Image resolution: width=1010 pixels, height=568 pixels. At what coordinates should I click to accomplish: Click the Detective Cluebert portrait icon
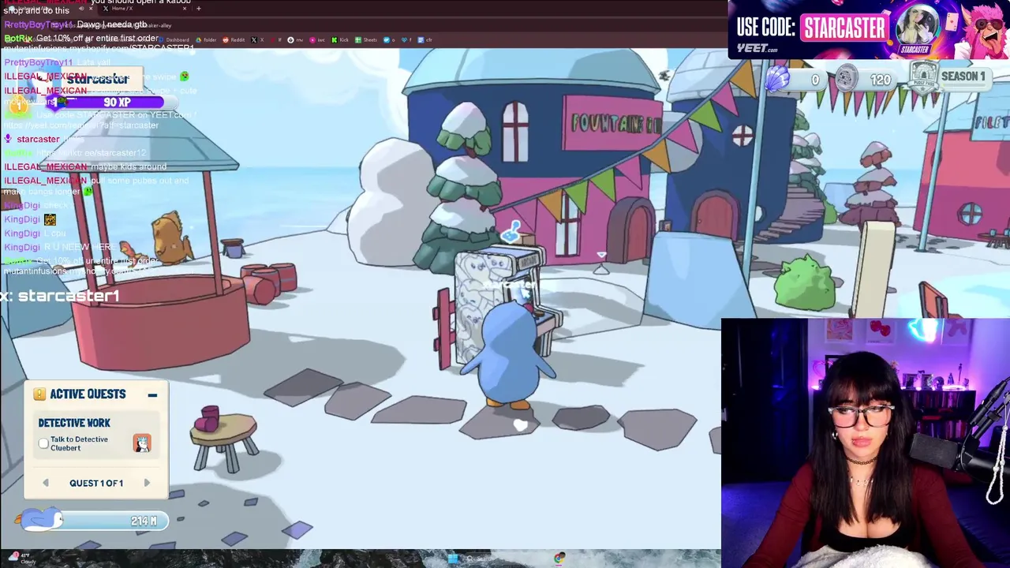pyautogui.click(x=142, y=443)
